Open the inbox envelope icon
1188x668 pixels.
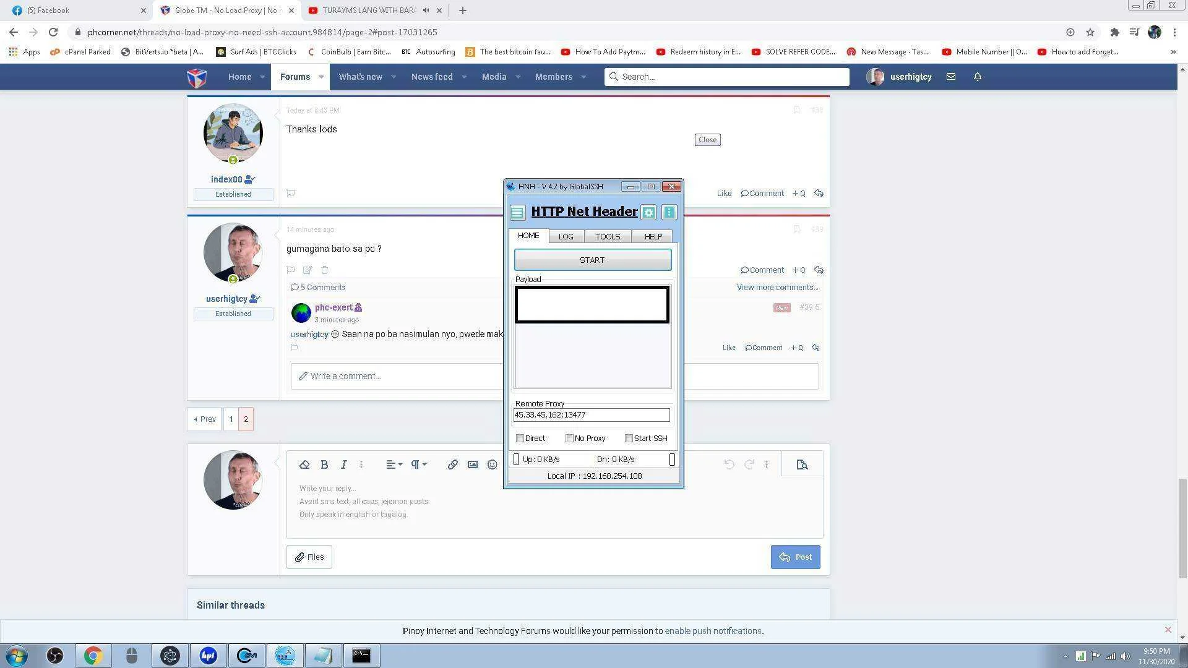(951, 77)
